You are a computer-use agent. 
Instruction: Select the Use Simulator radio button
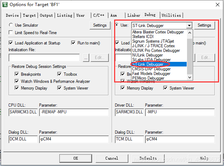click(11, 25)
